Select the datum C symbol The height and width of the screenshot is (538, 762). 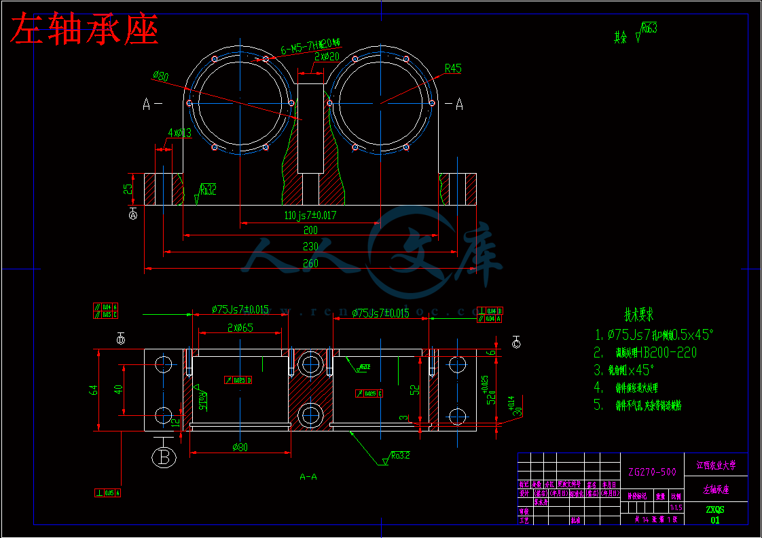click(516, 343)
